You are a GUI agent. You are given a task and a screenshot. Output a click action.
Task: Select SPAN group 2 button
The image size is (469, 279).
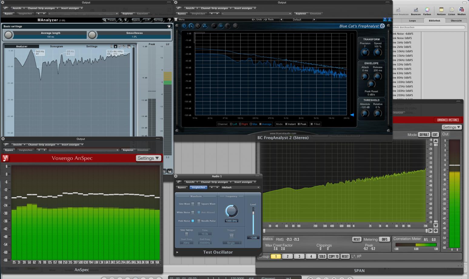click(287, 256)
